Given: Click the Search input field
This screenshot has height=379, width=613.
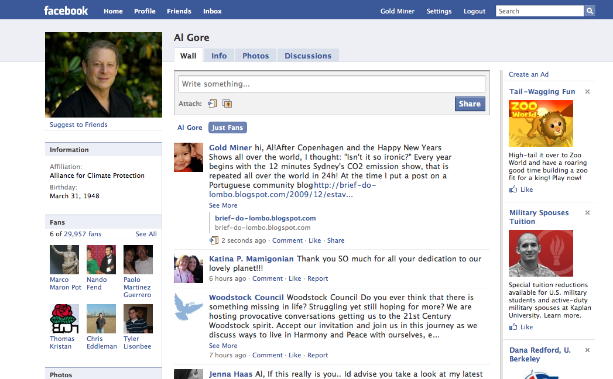Looking at the screenshot, I should [540, 11].
